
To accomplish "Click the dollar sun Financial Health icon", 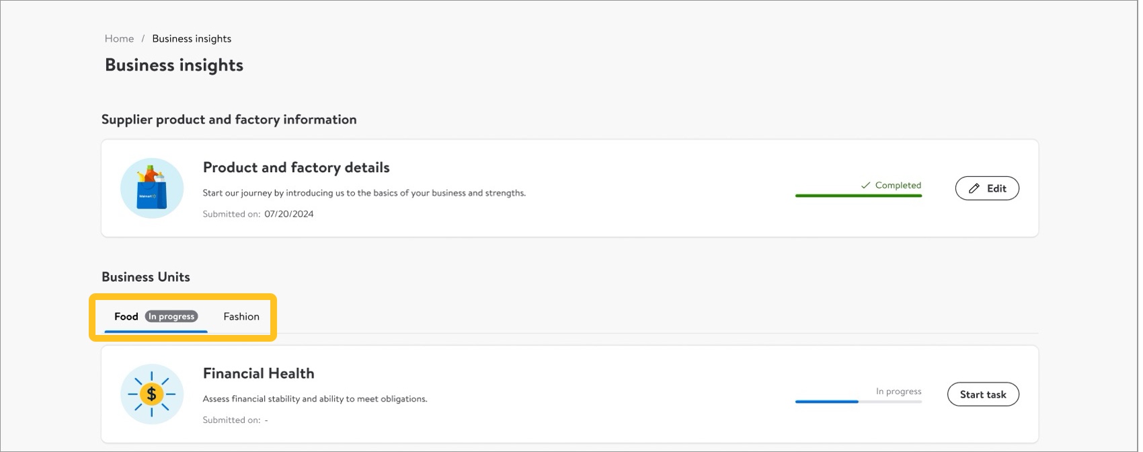I will [152, 394].
